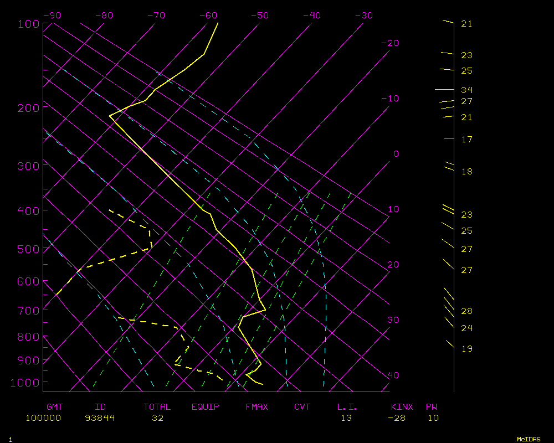This screenshot has height=443, width=554.
Task: Click the wind speed value 34
Action: 466,90
